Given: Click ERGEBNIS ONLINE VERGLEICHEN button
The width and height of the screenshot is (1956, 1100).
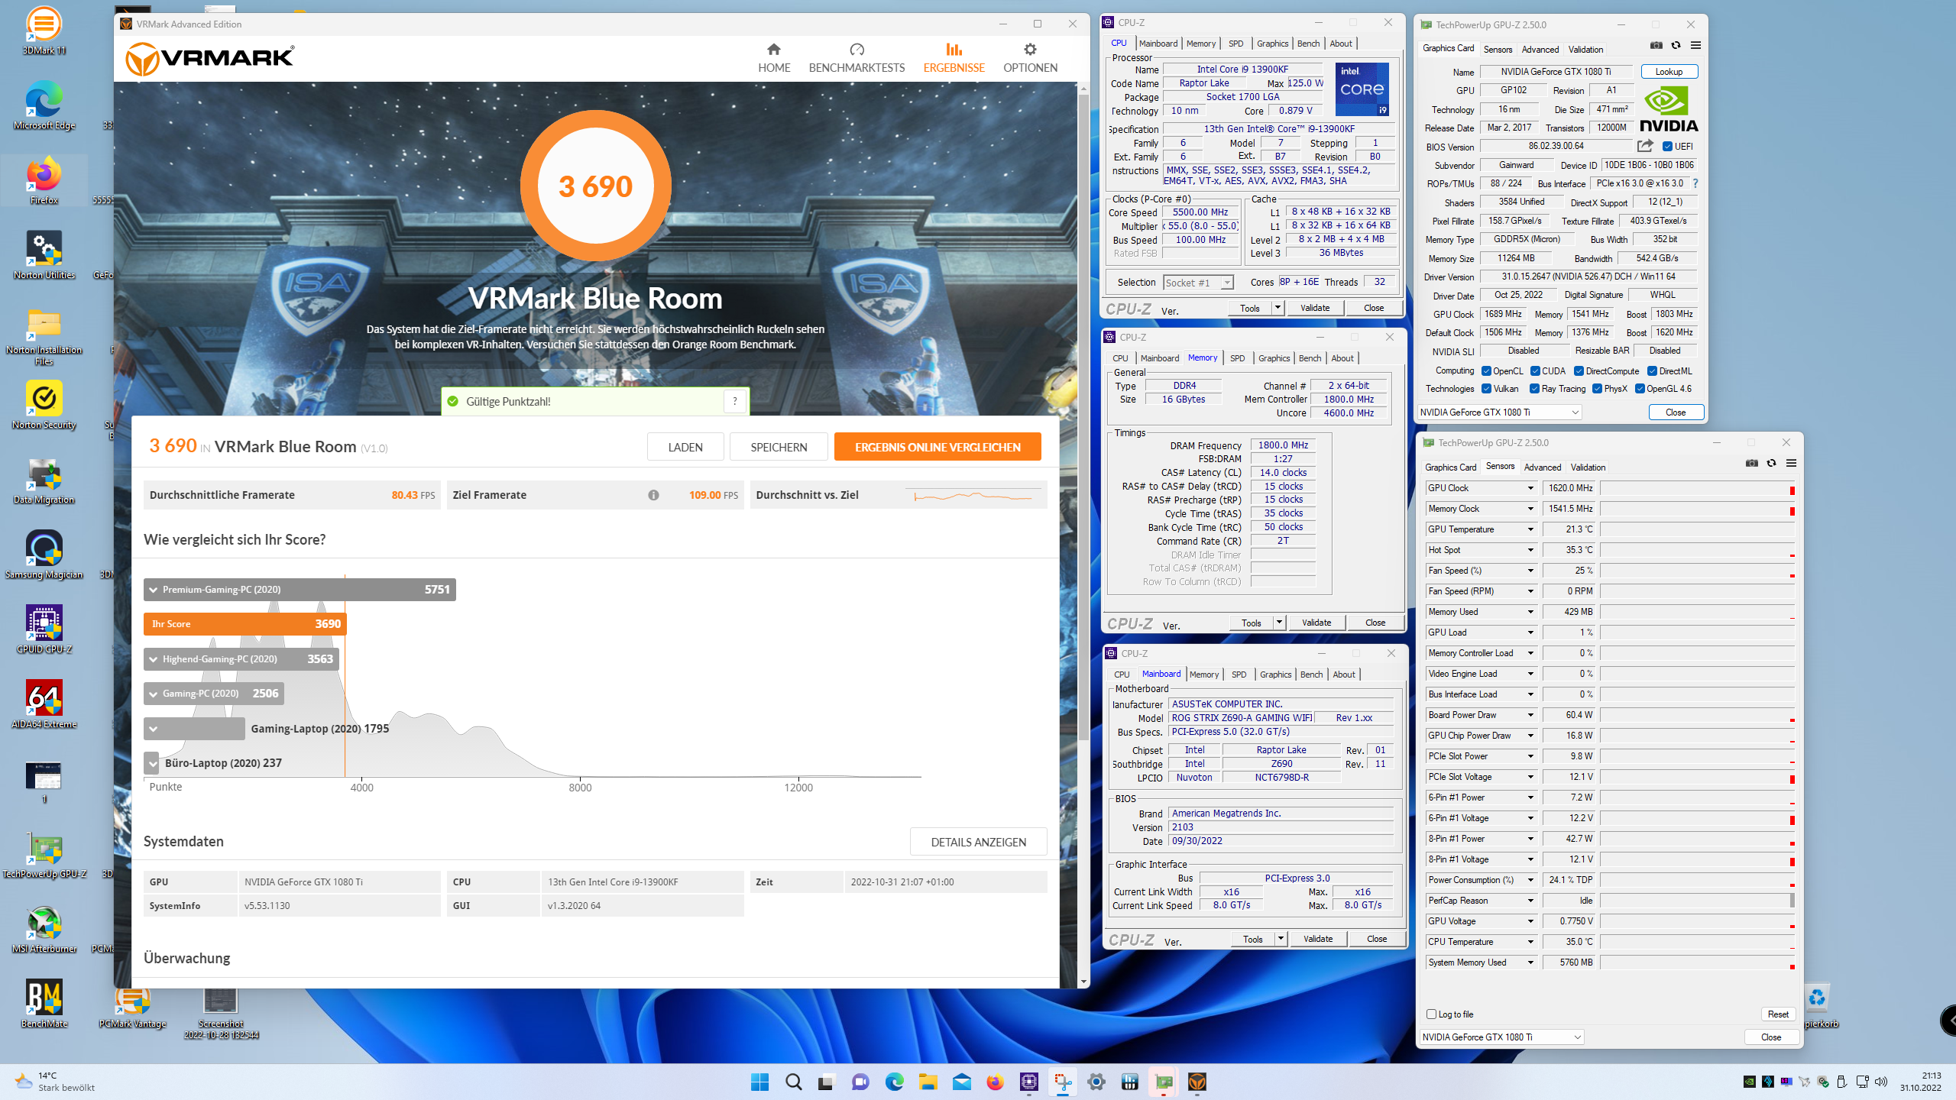Looking at the screenshot, I should point(938,447).
